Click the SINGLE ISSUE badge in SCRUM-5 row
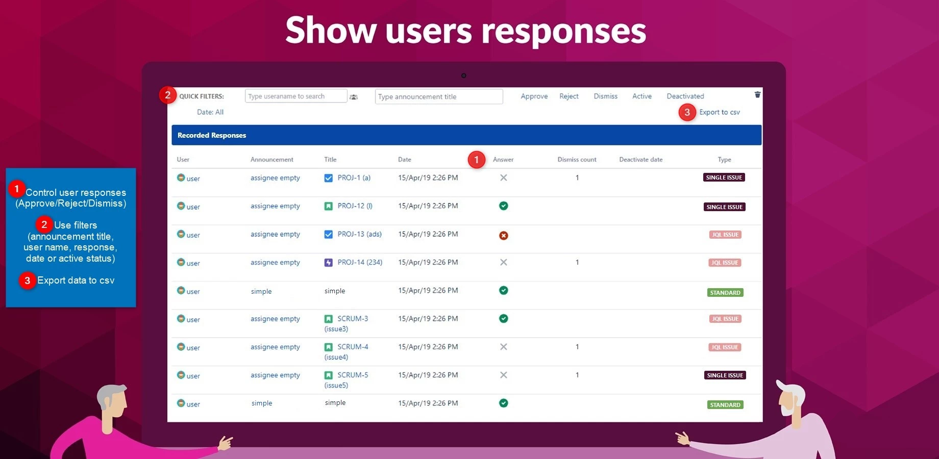Screen dimensions: 939x459 pos(725,375)
